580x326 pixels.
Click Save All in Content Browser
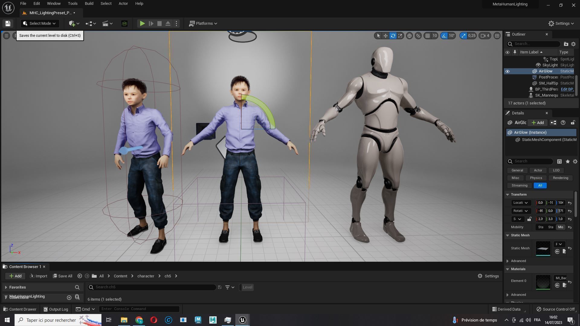[x=63, y=276]
